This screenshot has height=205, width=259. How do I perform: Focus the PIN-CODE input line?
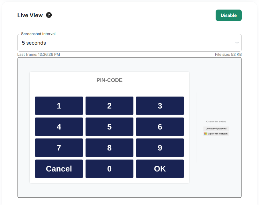click(109, 91)
